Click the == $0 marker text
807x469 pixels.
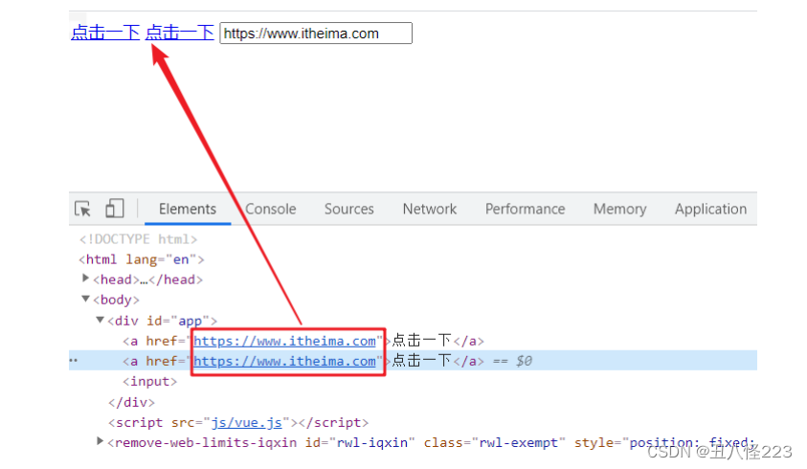512,361
